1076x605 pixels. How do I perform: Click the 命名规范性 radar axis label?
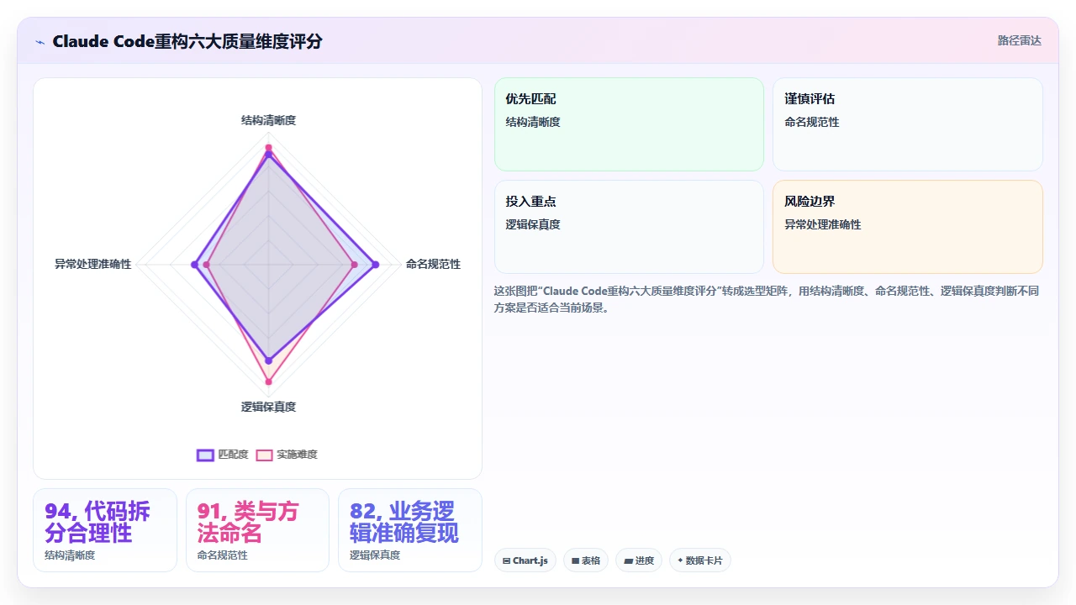pos(433,264)
